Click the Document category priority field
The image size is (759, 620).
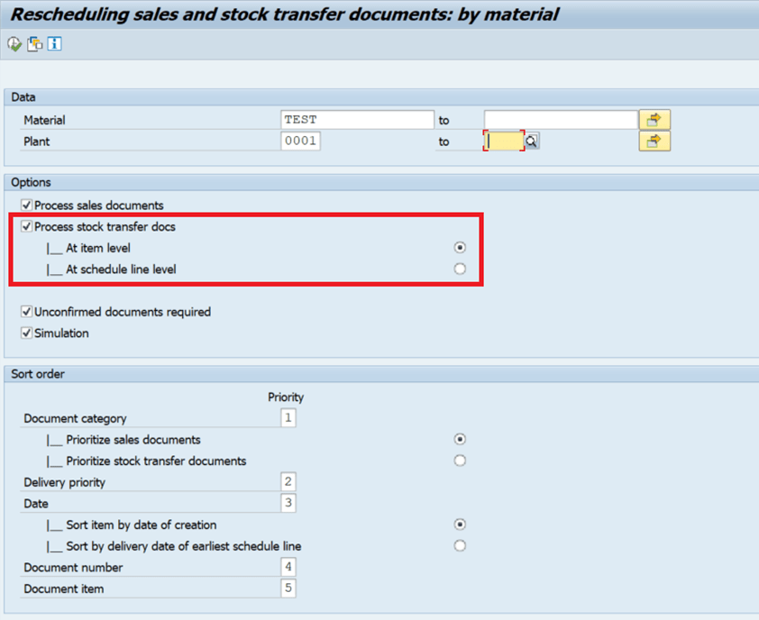(x=288, y=418)
